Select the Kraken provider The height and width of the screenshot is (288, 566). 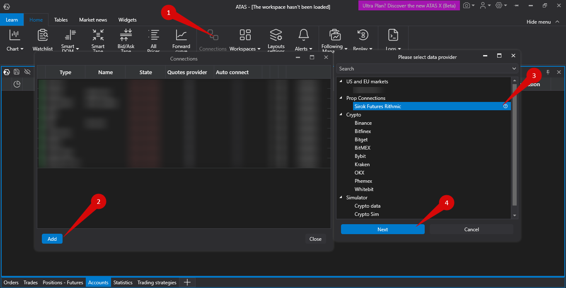pos(362,165)
